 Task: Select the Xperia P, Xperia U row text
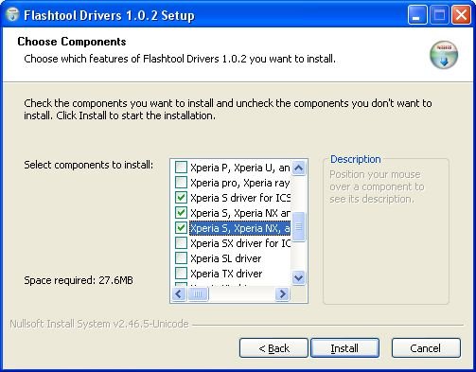tap(240, 168)
